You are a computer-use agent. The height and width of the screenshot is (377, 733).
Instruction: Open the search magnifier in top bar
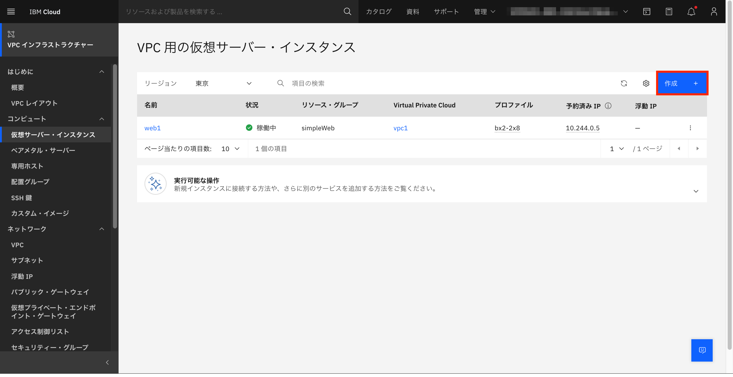tap(347, 12)
